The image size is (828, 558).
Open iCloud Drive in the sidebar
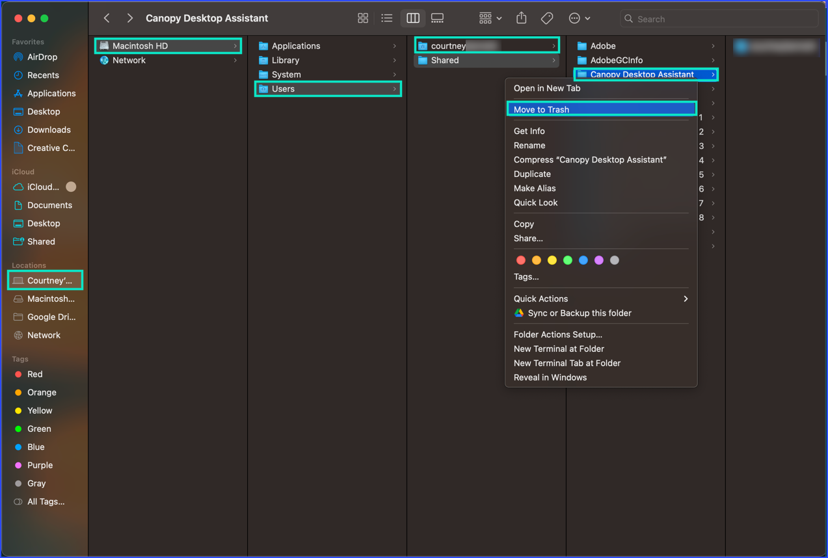(43, 187)
